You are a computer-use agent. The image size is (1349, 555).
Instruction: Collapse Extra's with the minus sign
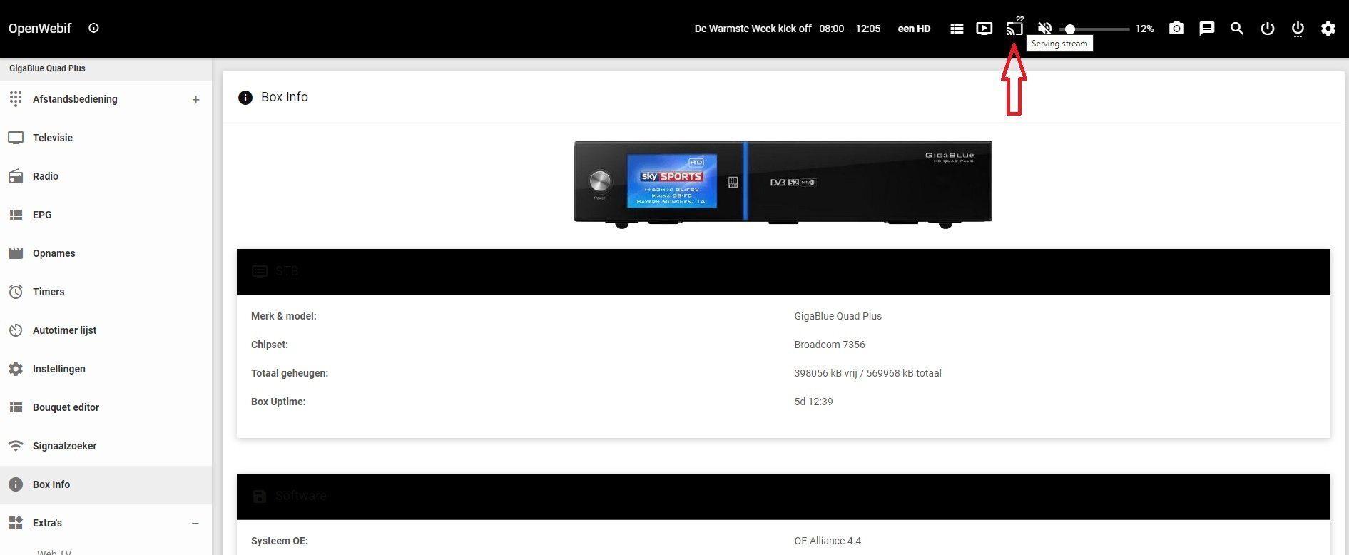195,524
